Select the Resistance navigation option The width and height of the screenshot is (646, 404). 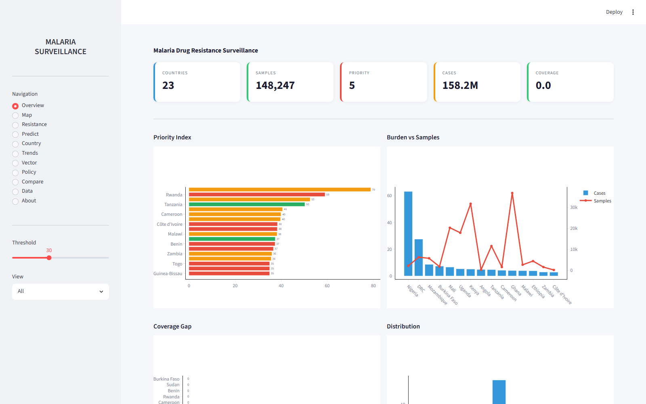29,124
